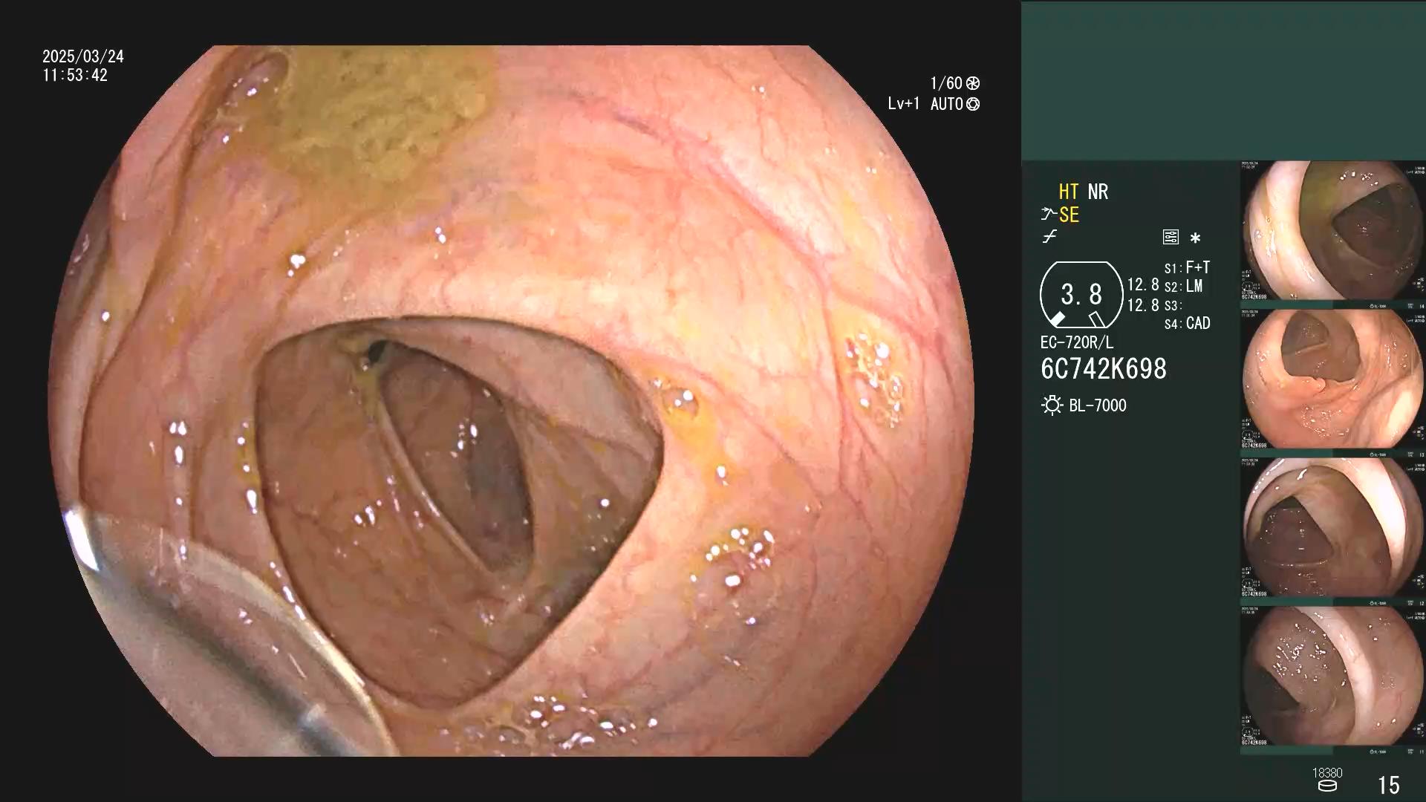The image size is (1426, 802).
Task: Click the 6C742K698 serial number
Action: coord(1104,369)
